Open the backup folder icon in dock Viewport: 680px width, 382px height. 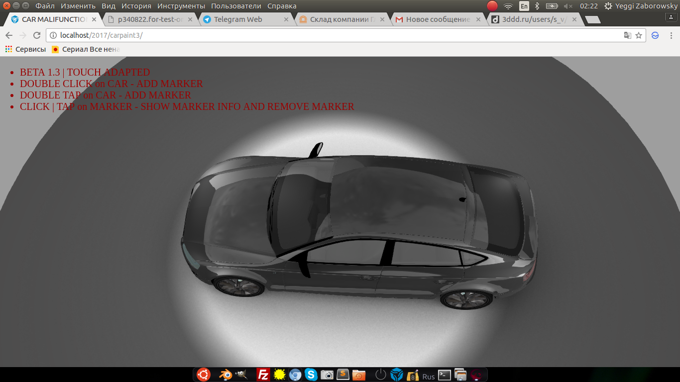point(359,375)
